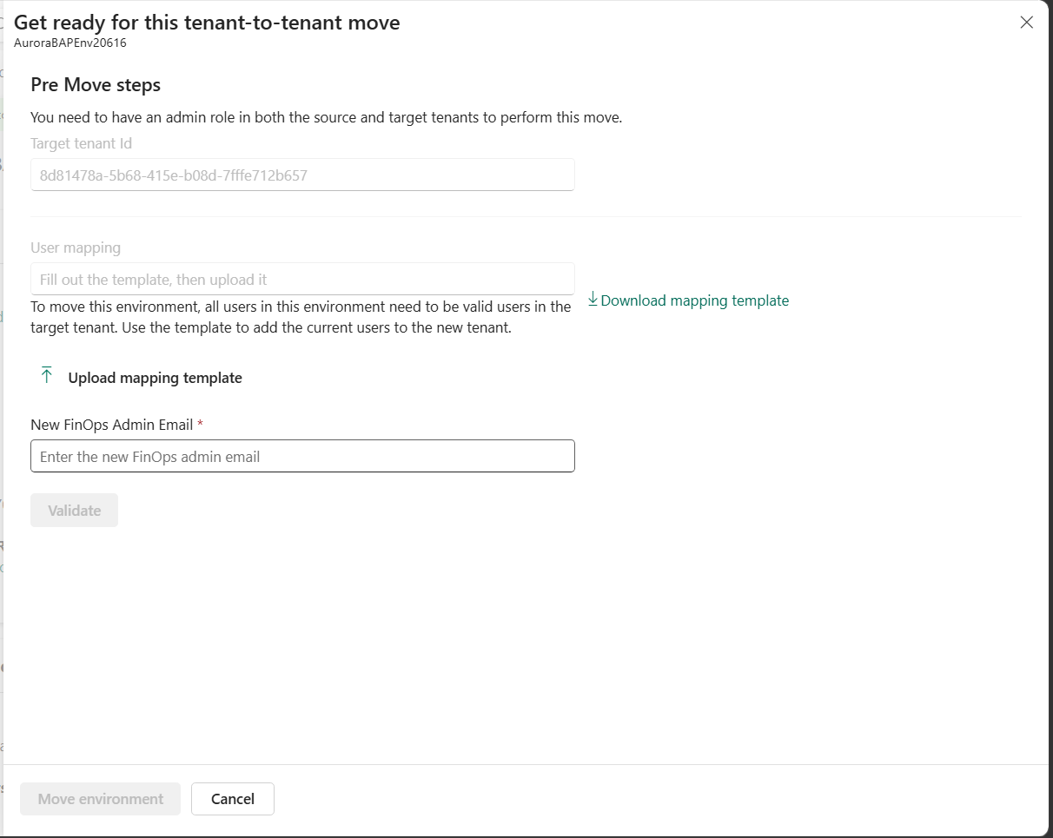This screenshot has height=838, width=1053.
Task: Click the admin role requirement sentence
Action: [327, 117]
